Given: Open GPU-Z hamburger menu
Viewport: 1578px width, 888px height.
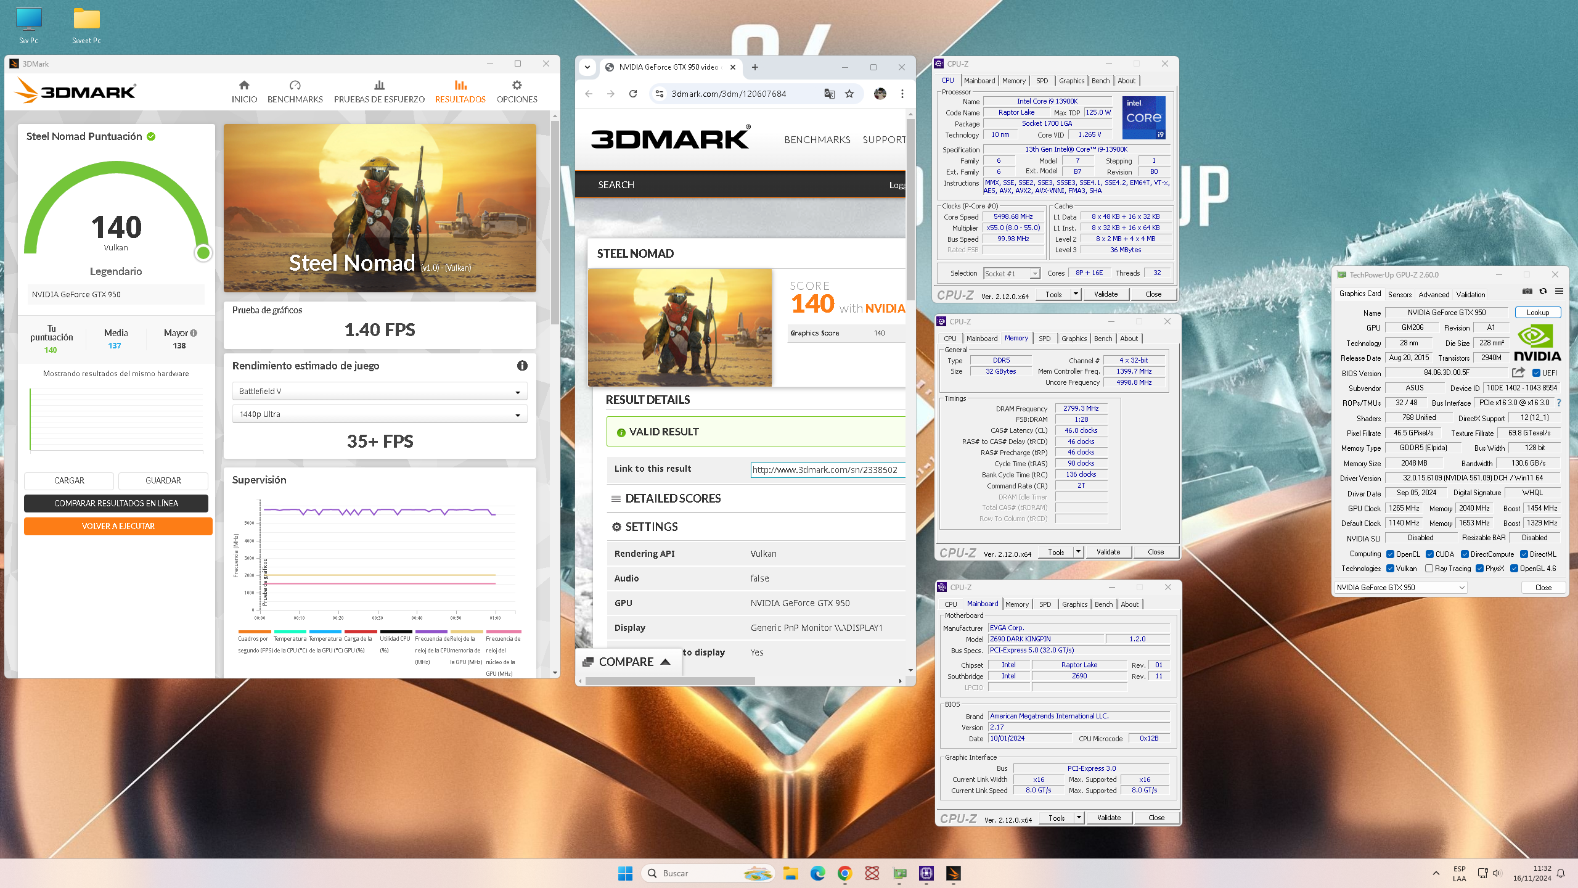Looking at the screenshot, I should click(x=1559, y=291).
